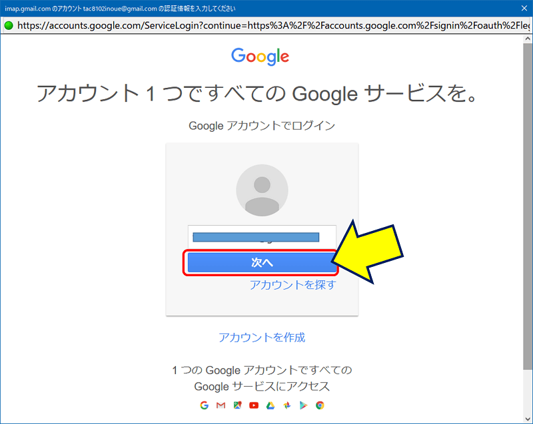Image resolution: width=533 pixels, height=424 pixels.
Task: Click the アカウント 1 つですべての headline
Action: pyautogui.click(x=257, y=93)
